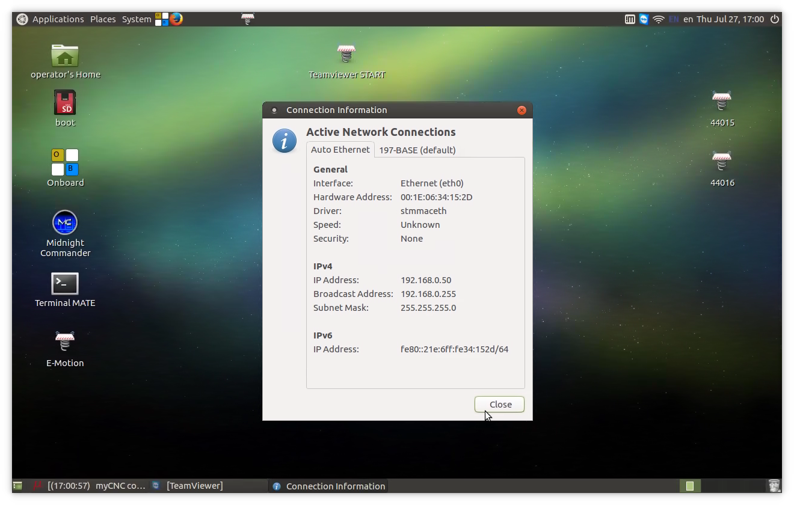Open the Places menu
Screen dimensions: 794x505
pos(103,19)
